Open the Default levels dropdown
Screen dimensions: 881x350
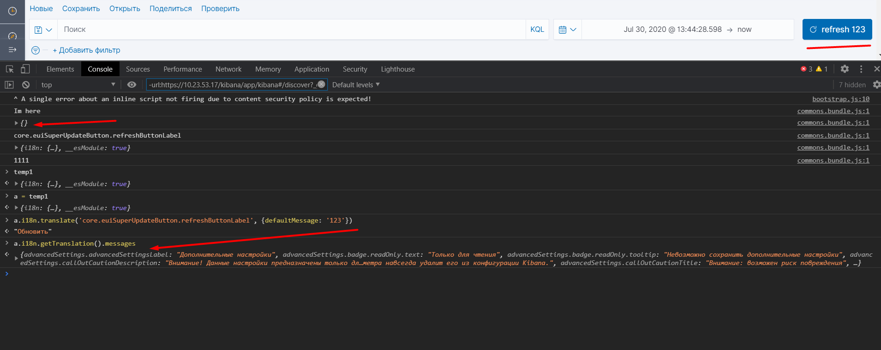pos(356,84)
